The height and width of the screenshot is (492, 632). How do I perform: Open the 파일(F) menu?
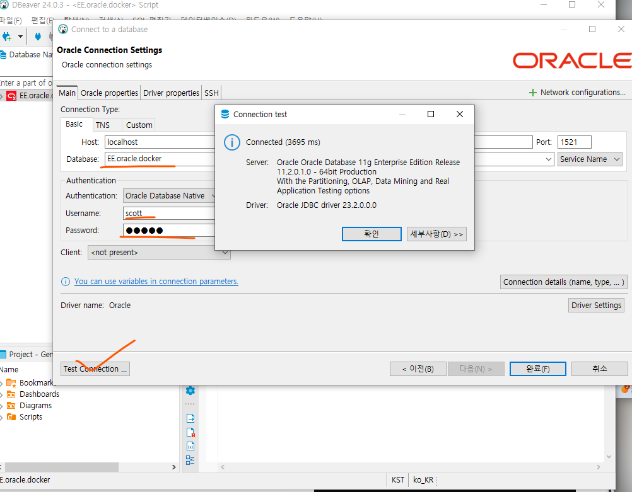coord(11,21)
